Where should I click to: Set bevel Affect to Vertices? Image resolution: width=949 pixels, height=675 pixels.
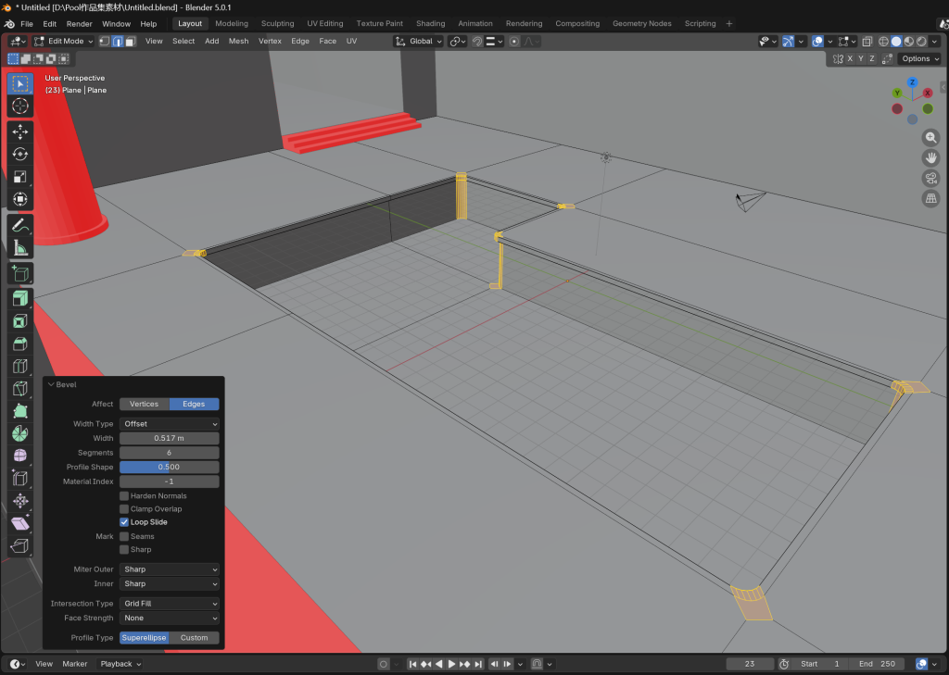click(144, 404)
